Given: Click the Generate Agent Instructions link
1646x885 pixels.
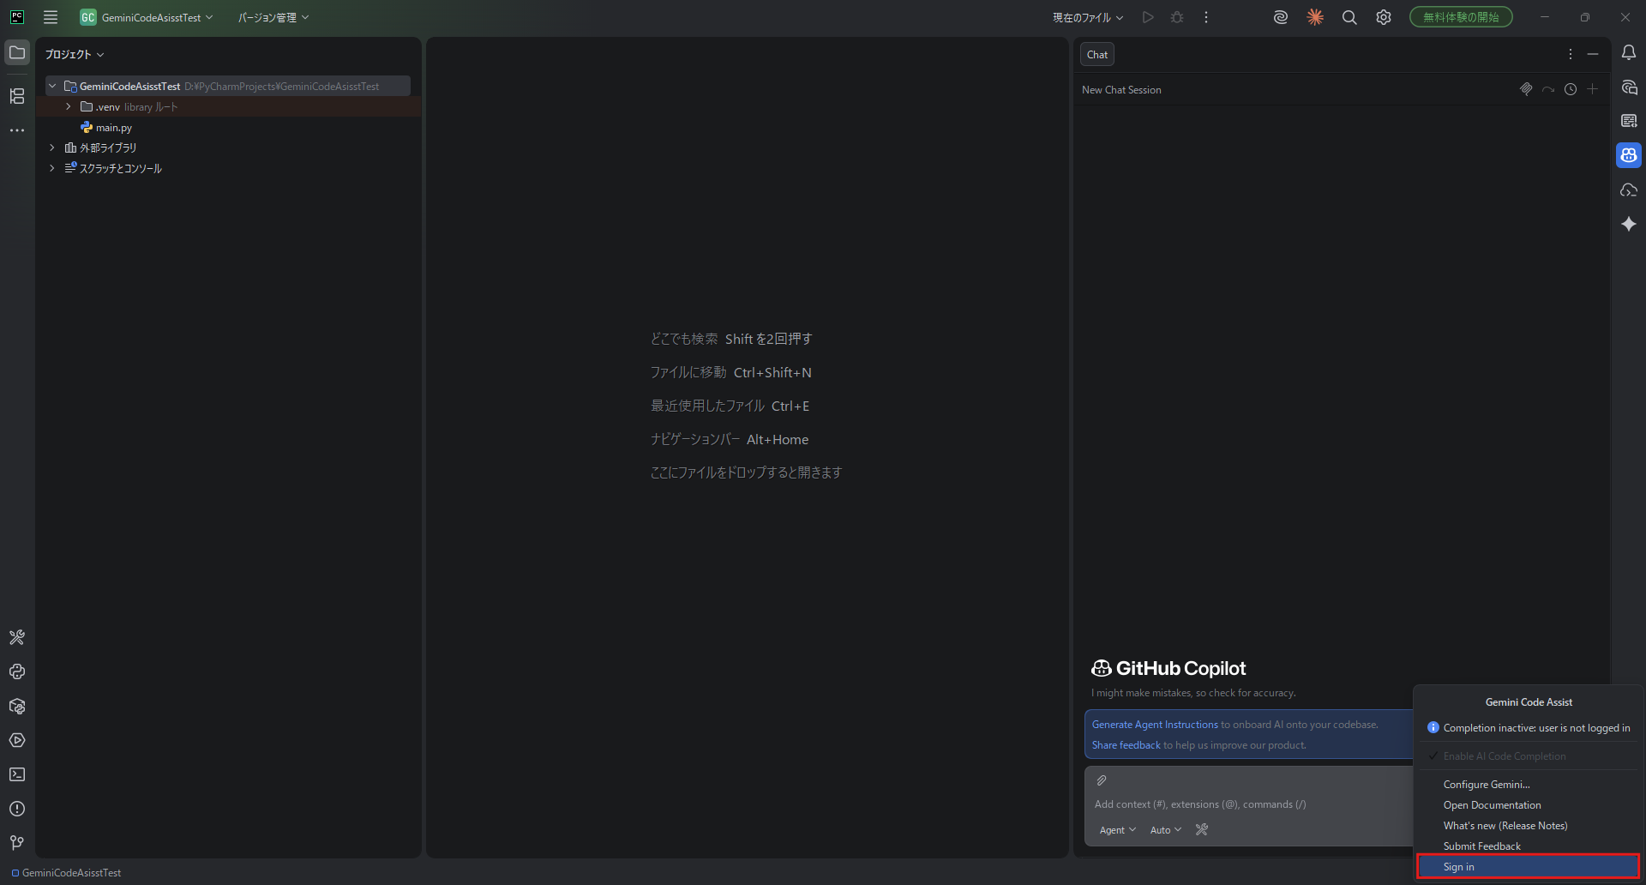Looking at the screenshot, I should coord(1154,725).
